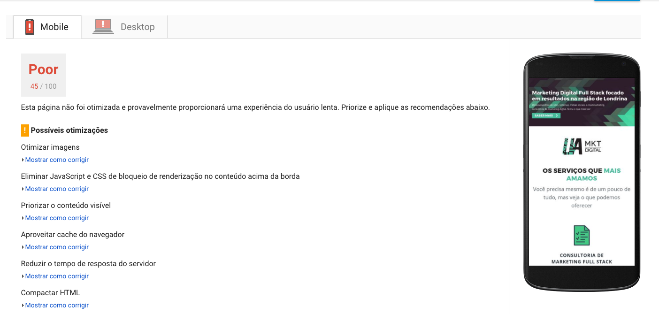Click the 'Compactar HTML' recommendation text
The image size is (659, 314).
coord(51,293)
